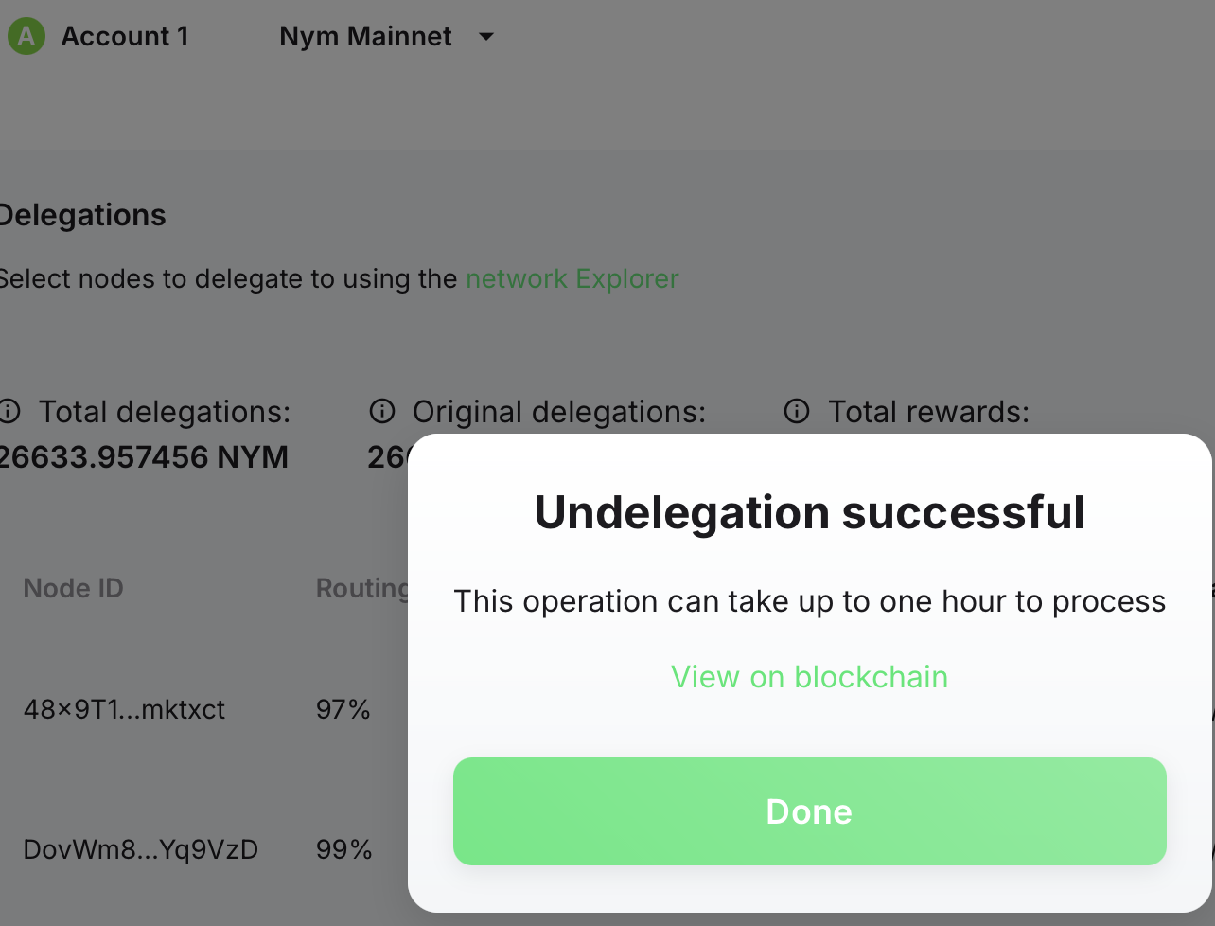Click the one hour processing message
This screenshot has height=926, width=1215.
[809, 601]
